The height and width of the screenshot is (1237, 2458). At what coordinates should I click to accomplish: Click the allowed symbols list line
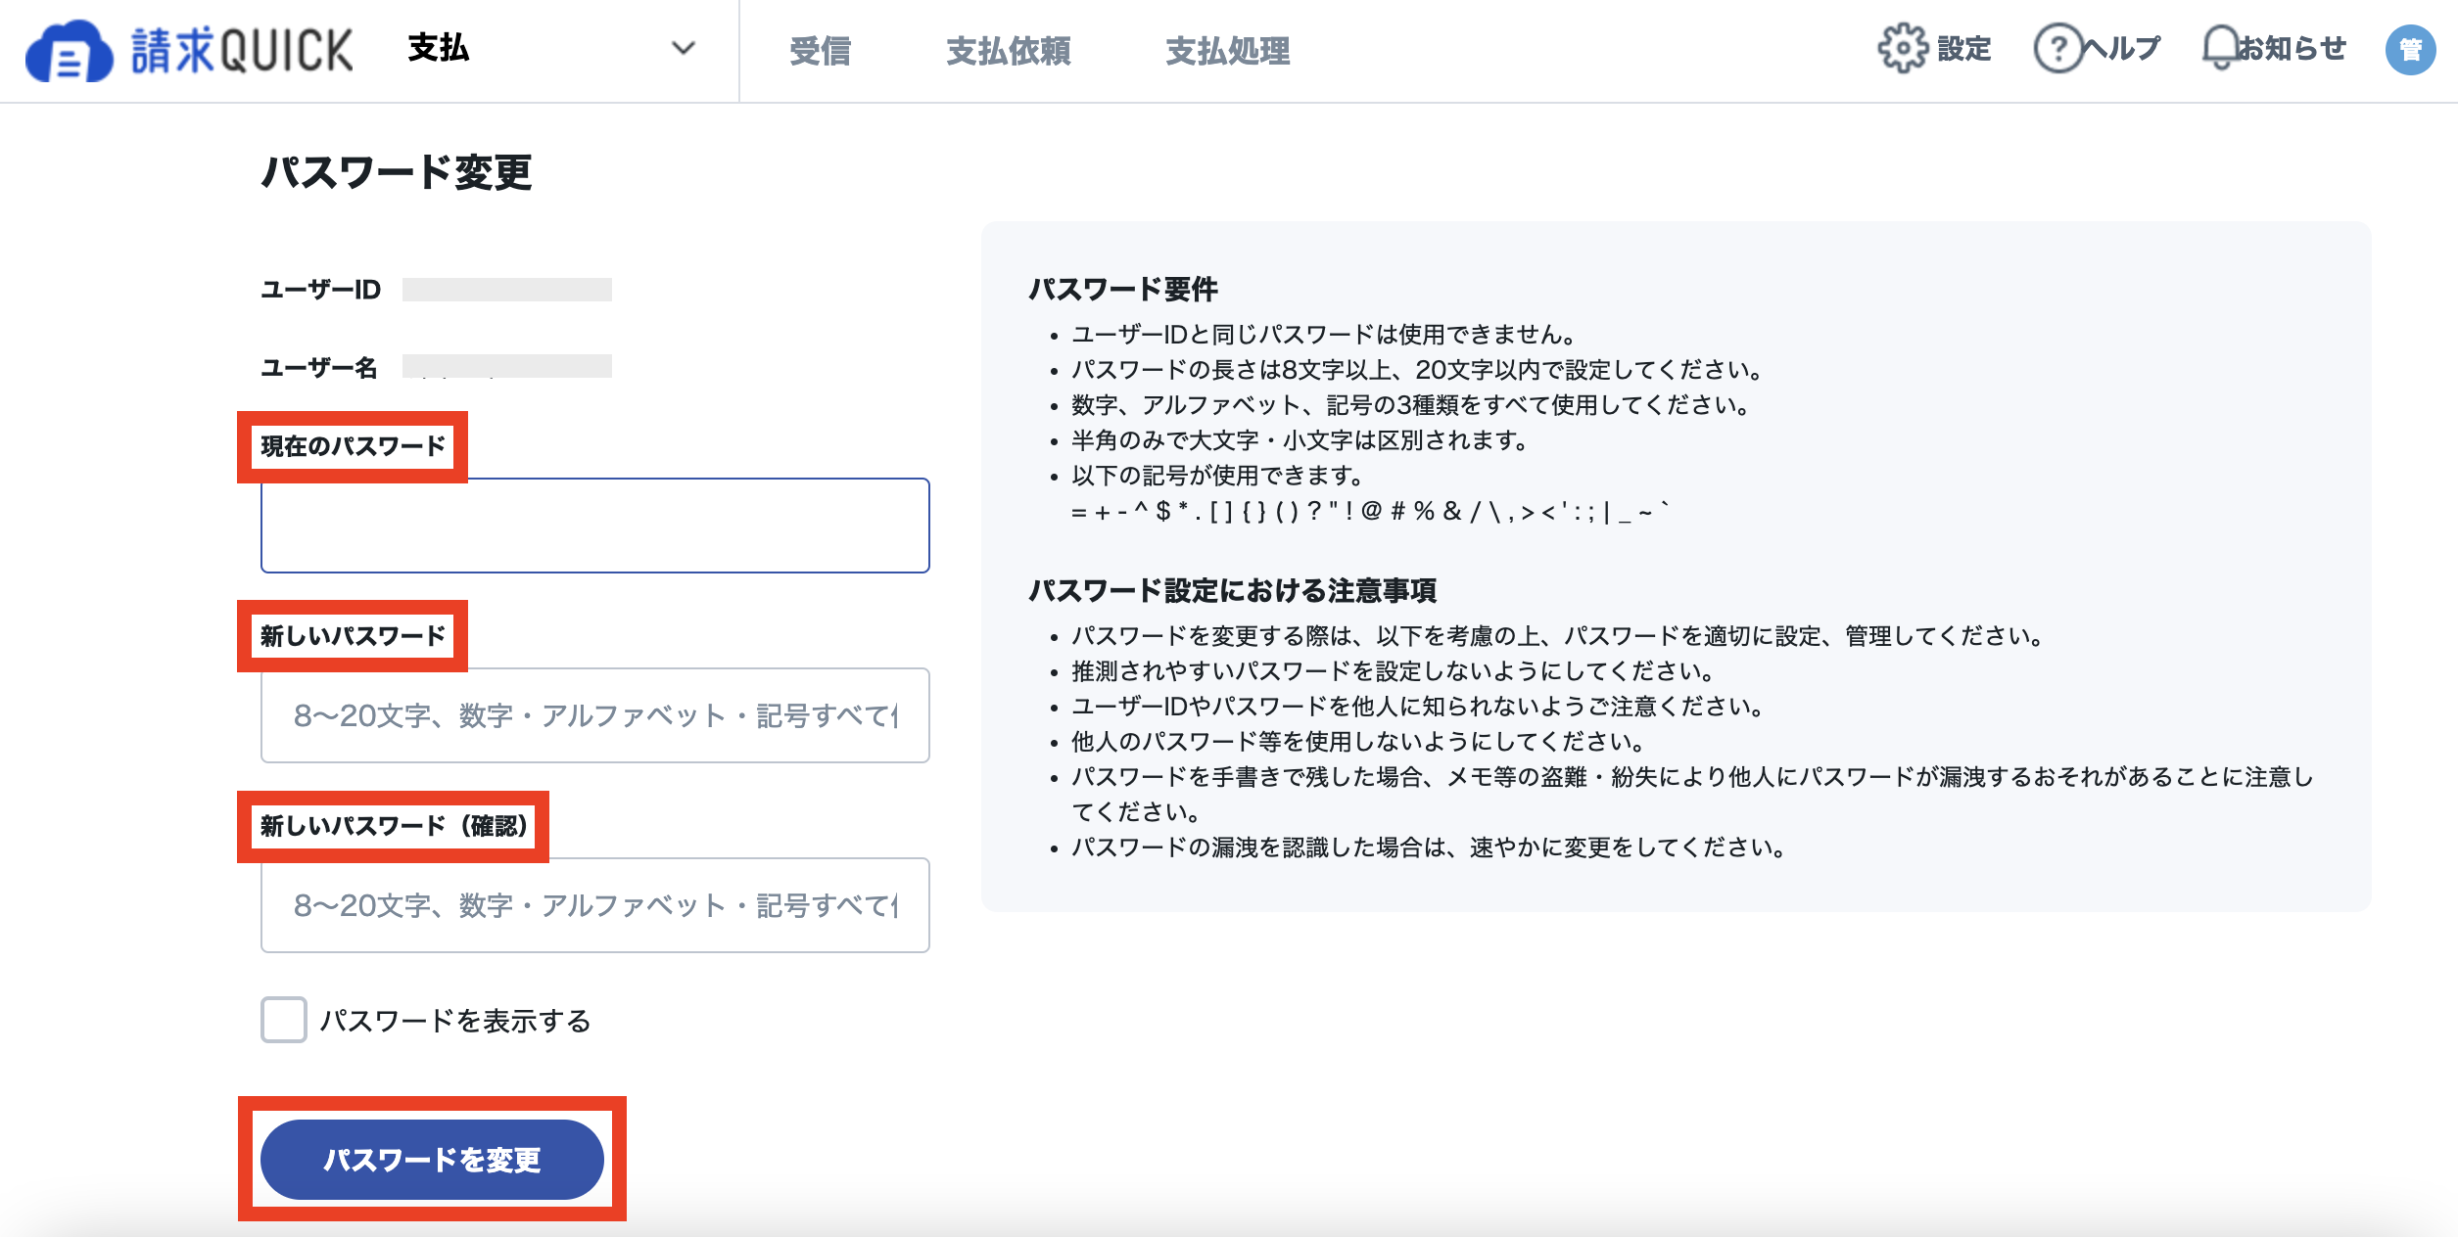point(1371,511)
